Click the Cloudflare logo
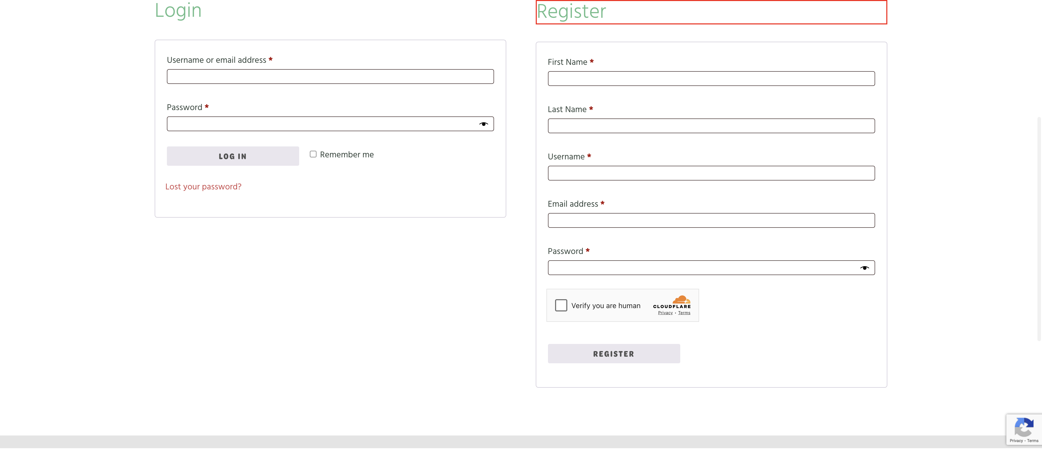The width and height of the screenshot is (1042, 452). [x=672, y=302]
